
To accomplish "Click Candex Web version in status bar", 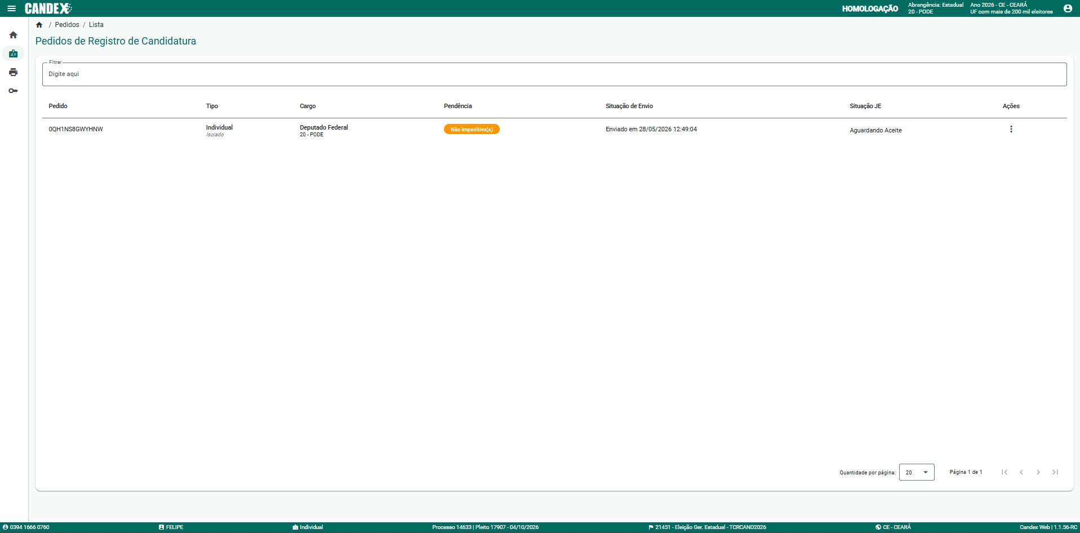I will (x=1048, y=527).
